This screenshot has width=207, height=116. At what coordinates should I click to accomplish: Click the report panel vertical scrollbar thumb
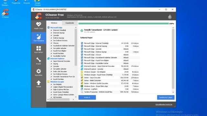[173, 59]
